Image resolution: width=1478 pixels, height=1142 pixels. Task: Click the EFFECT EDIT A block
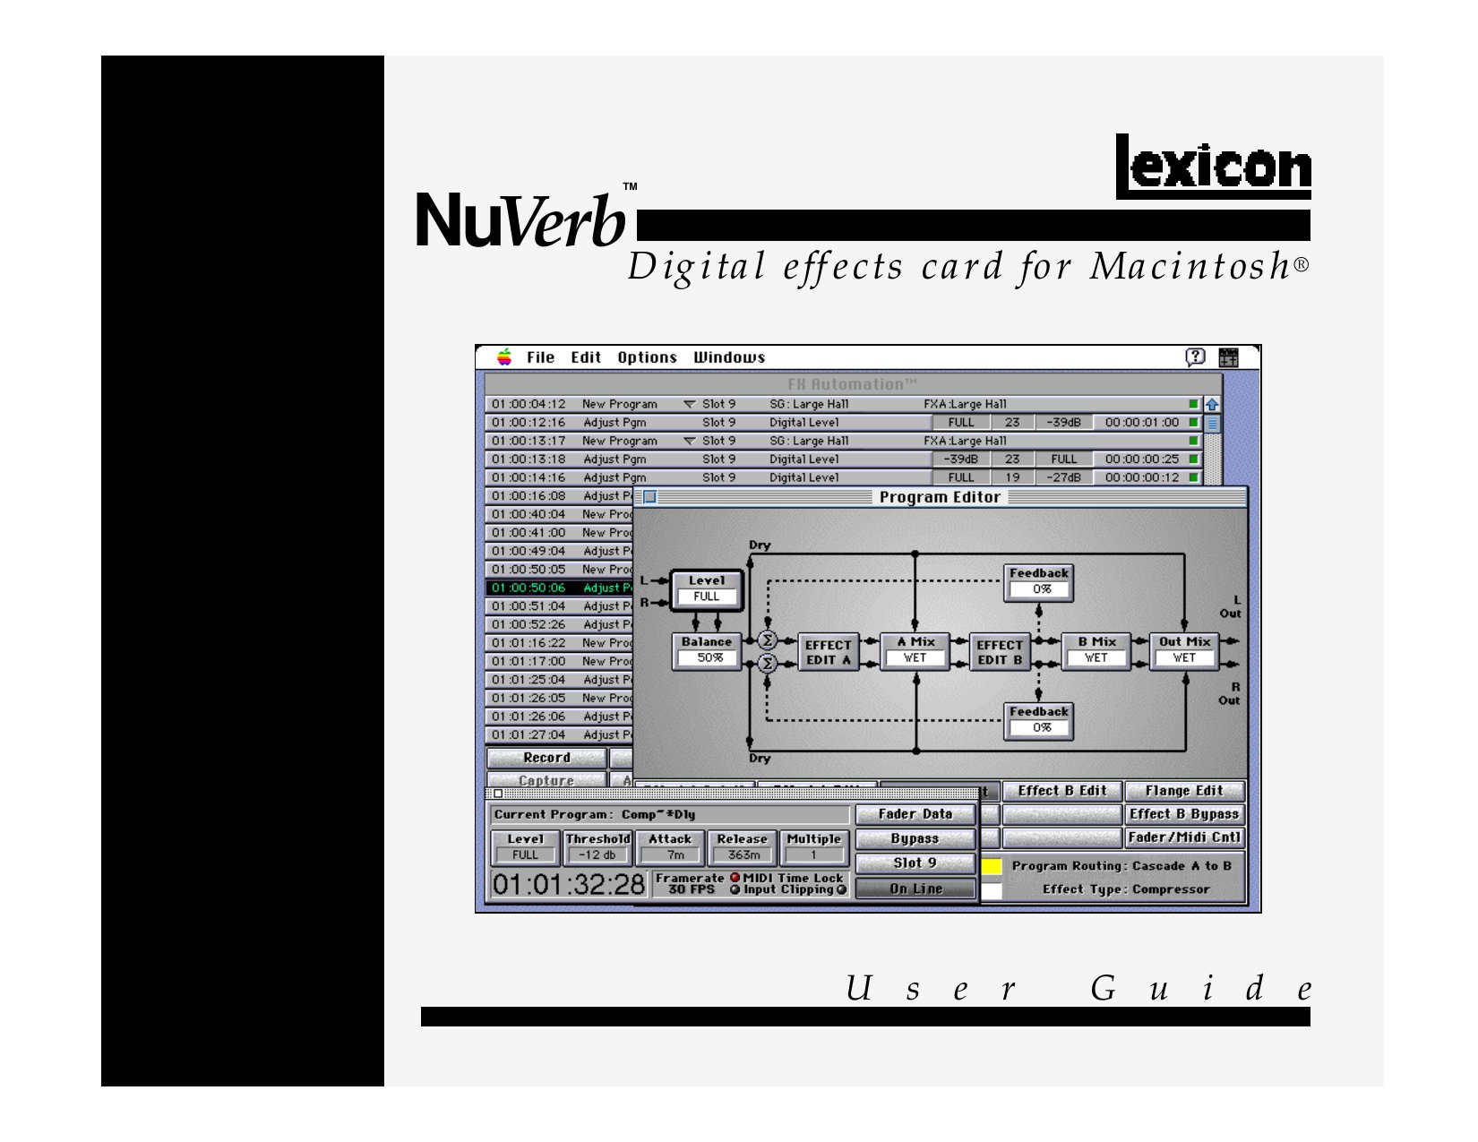pyautogui.click(x=828, y=652)
